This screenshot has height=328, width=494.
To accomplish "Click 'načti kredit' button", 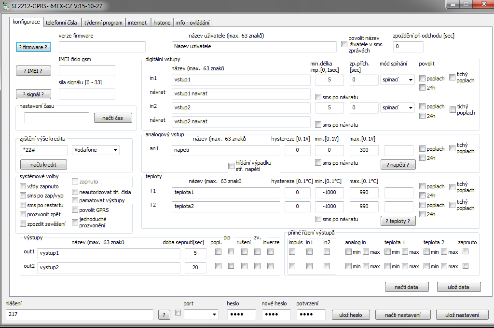I will [x=43, y=165].
